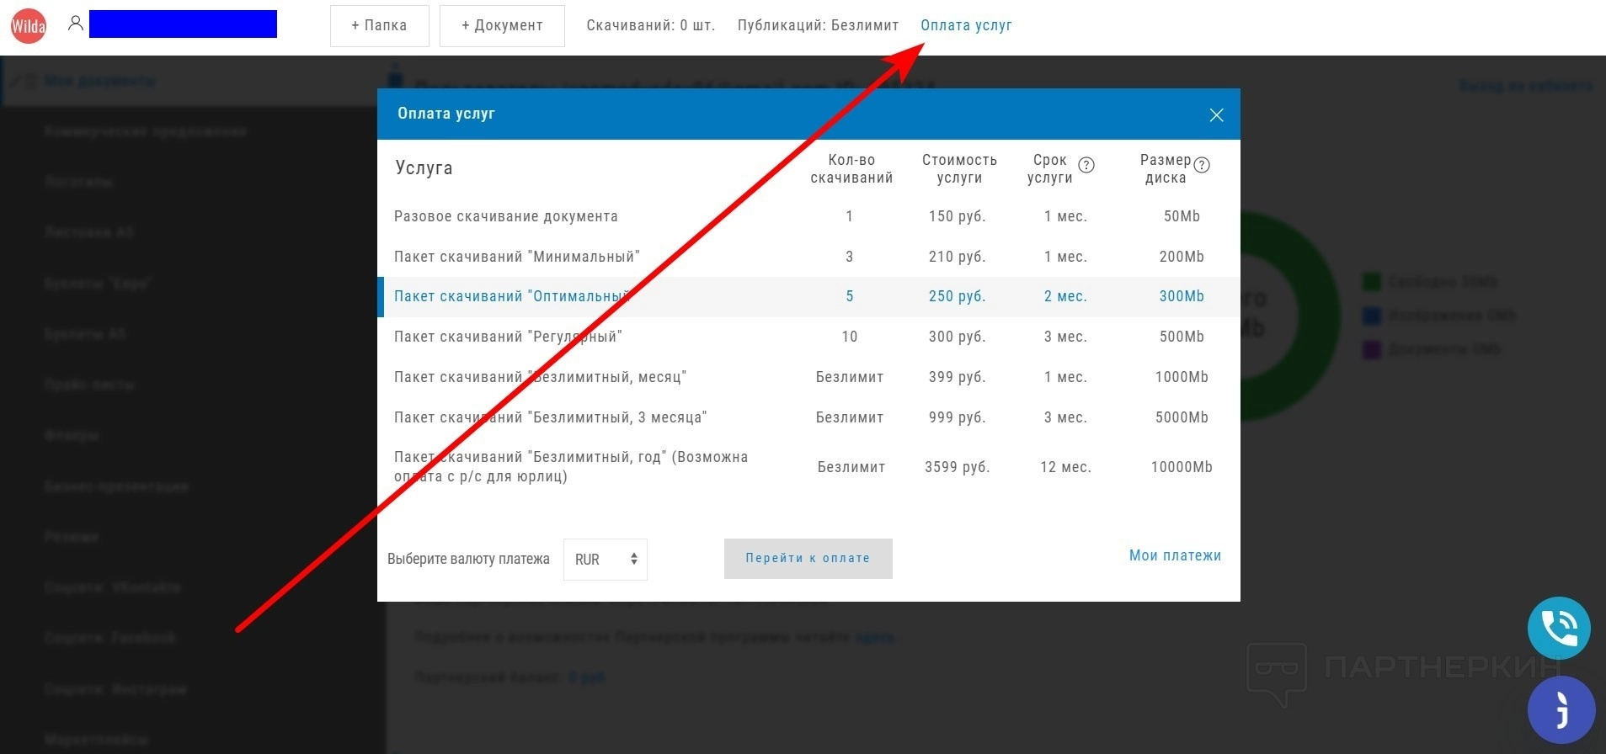This screenshot has width=1606, height=754.
Task: Click the "999 руб." price cell
Action: [x=958, y=417]
